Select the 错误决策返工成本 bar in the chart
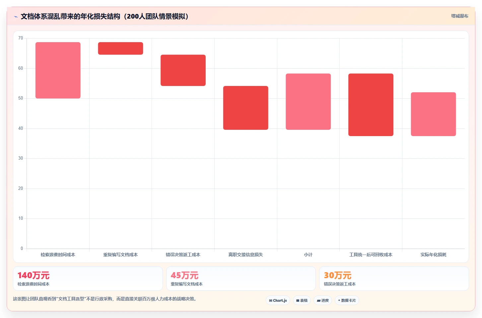 (183, 70)
